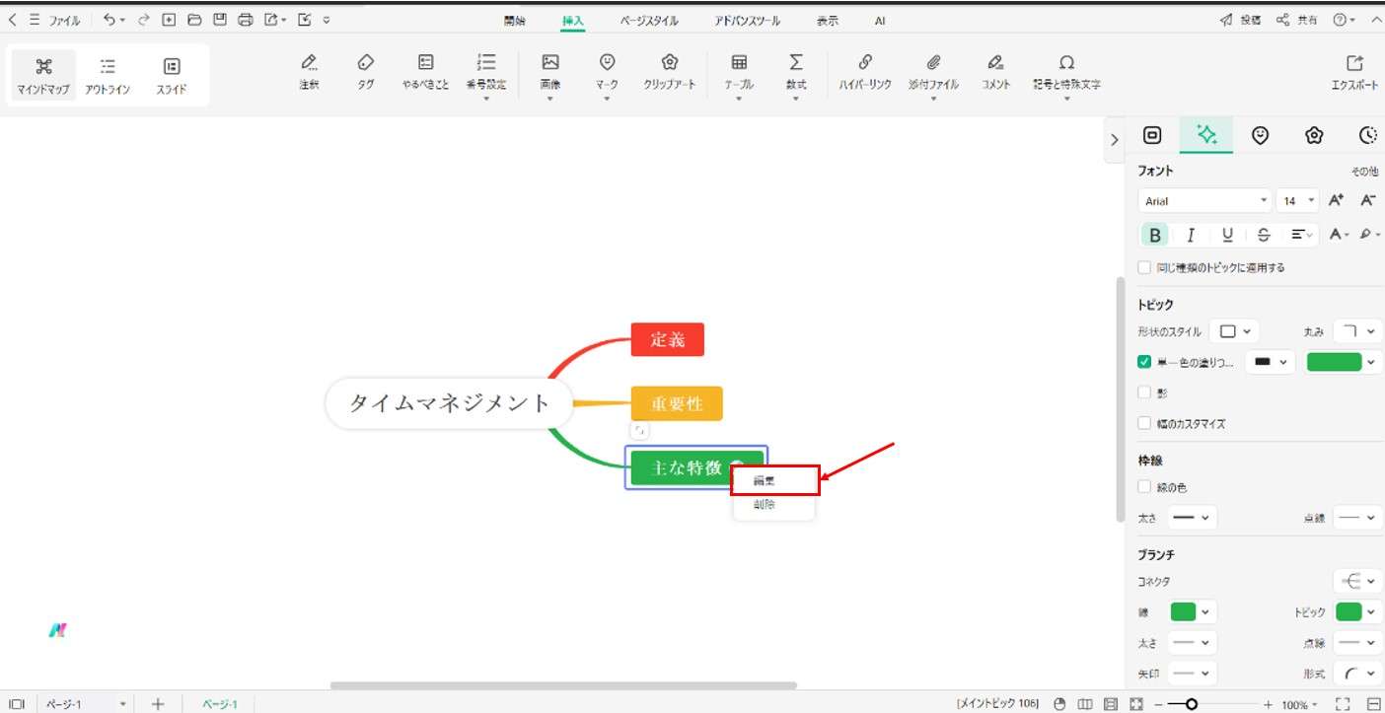This screenshot has width=1385, height=713.
Task: Toggle italic text formatting
Action: coord(1191,235)
